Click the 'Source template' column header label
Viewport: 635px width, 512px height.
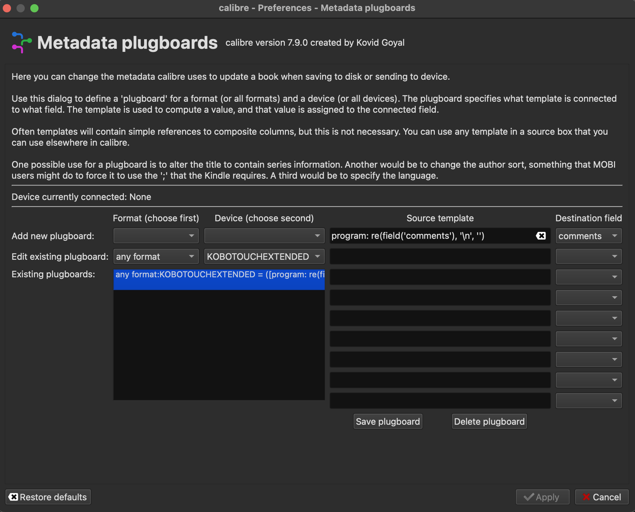(440, 218)
